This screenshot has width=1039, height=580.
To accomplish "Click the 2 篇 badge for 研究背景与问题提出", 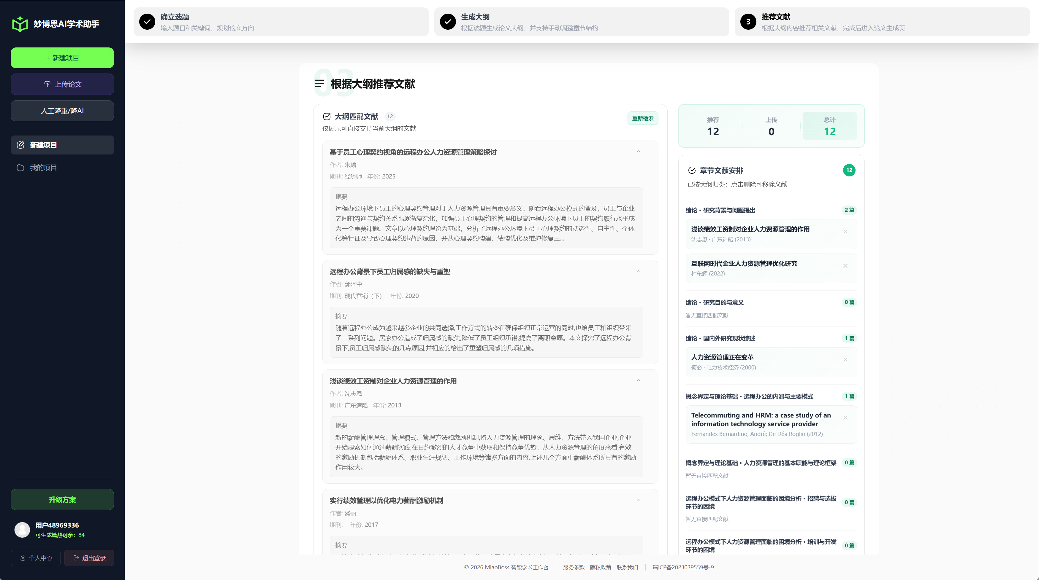I will [x=849, y=210].
